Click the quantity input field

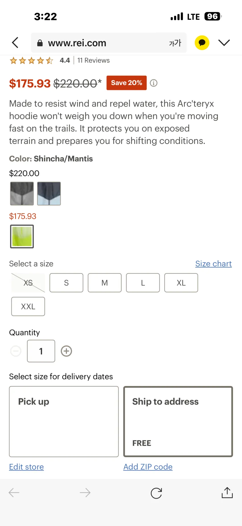pos(41,351)
